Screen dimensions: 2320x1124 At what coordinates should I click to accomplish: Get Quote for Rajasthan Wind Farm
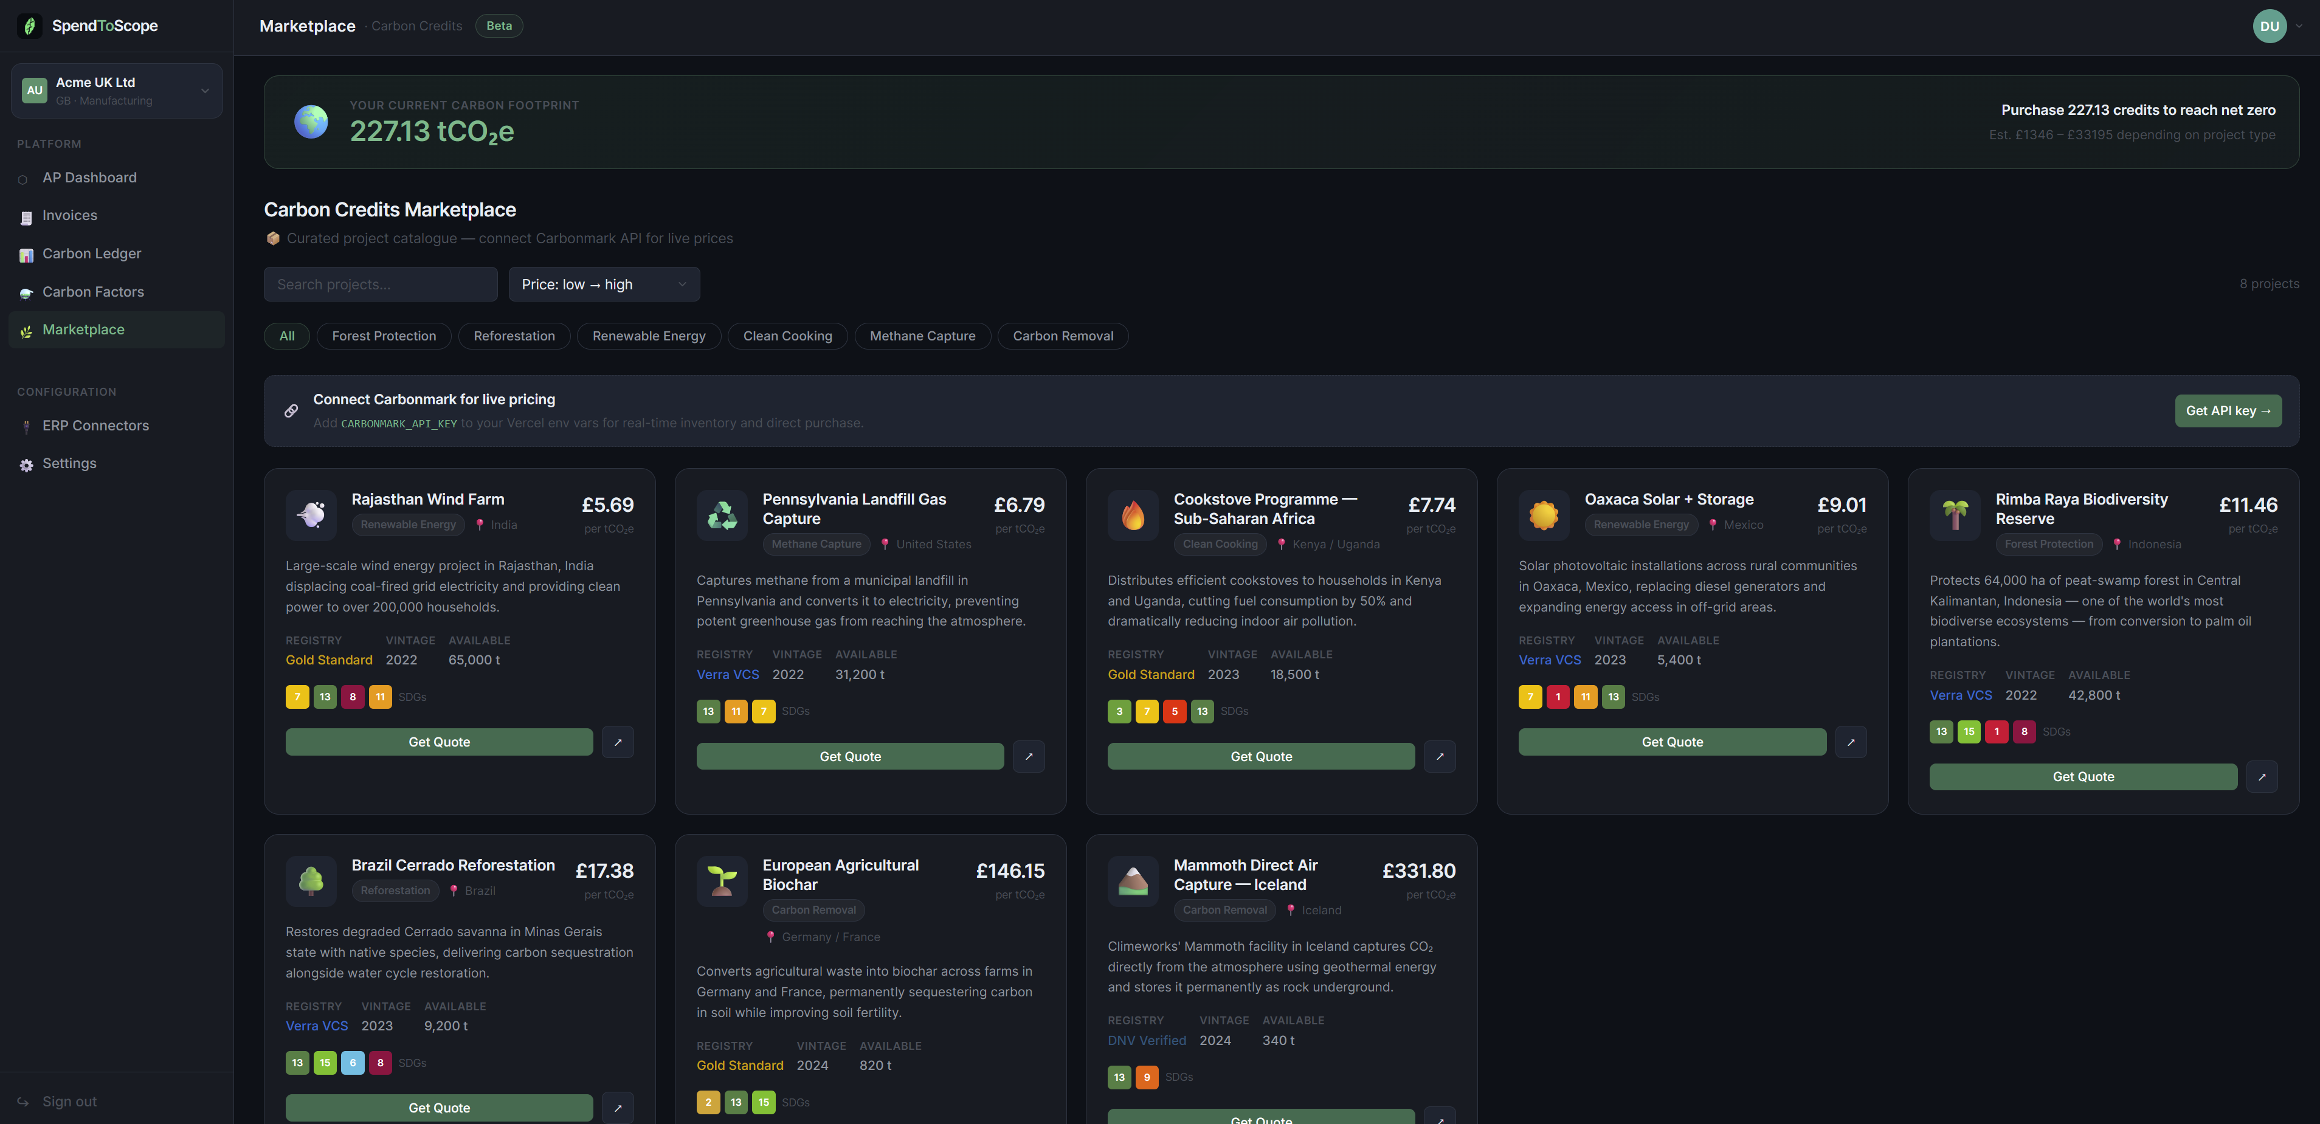pyautogui.click(x=440, y=742)
